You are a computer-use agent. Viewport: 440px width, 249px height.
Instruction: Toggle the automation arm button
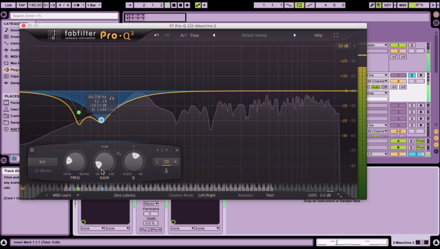point(198,5)
